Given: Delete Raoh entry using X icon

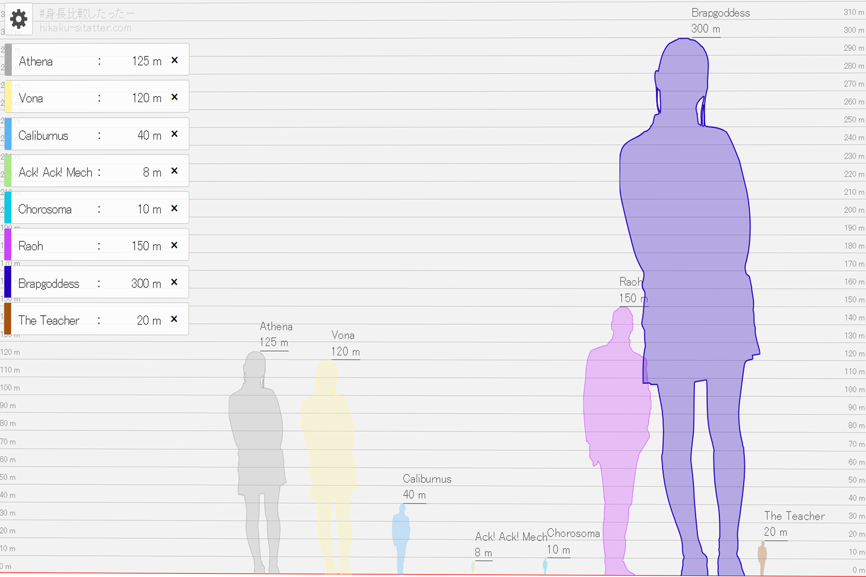Looking at the screenshot, I should pos(175,245).
